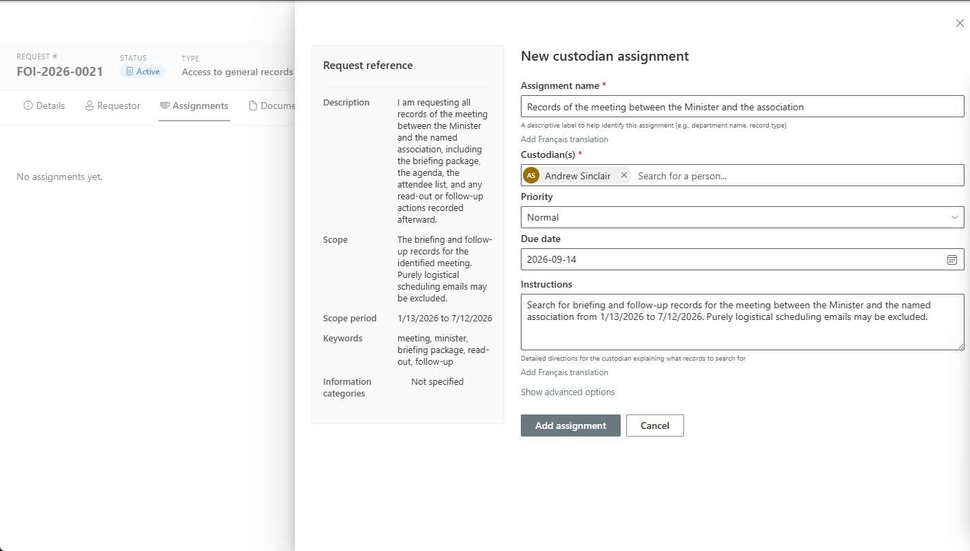The image size is (970, 551).
Task: Click the No assignments yet message
Action: [59, 177]
